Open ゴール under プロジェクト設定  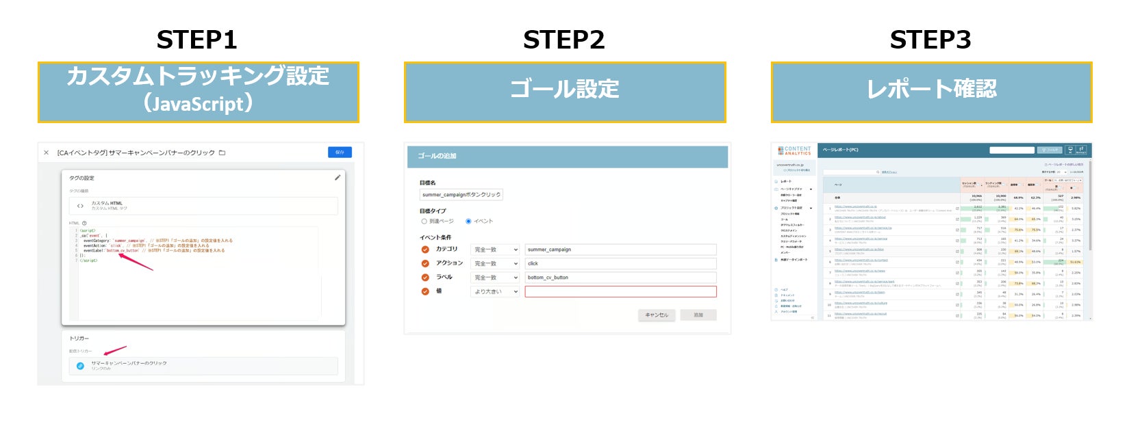click(x=785, y=219)
